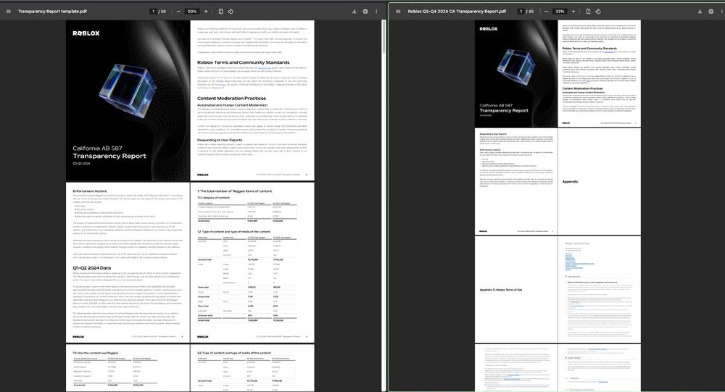Click 'Content Moderation Practices' heading in right document
Image resolution: width=725 pixels, height=392 pixels.
tap(583, 88)
